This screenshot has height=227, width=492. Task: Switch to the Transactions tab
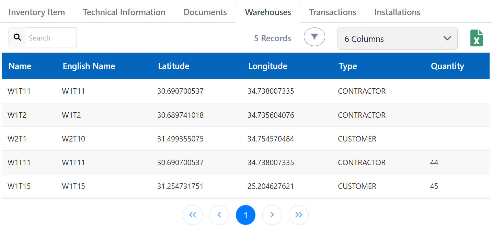point(332,12)
